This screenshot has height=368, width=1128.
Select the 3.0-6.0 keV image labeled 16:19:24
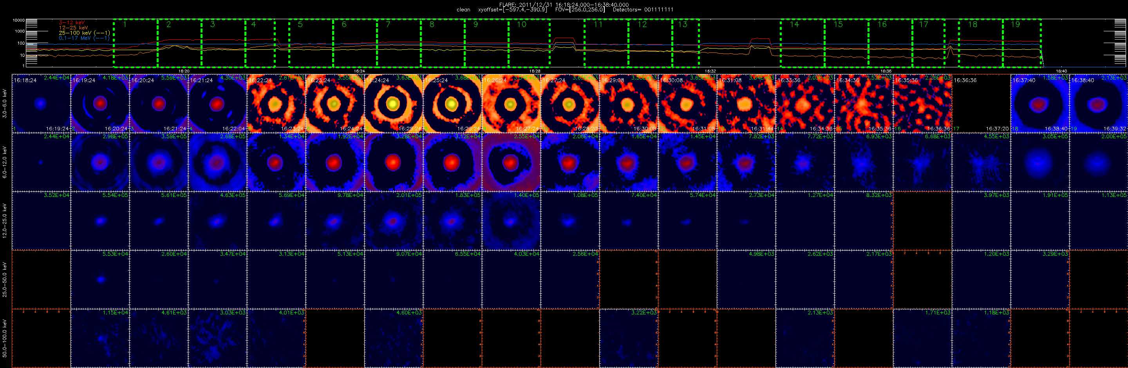(x=100, y=103)
